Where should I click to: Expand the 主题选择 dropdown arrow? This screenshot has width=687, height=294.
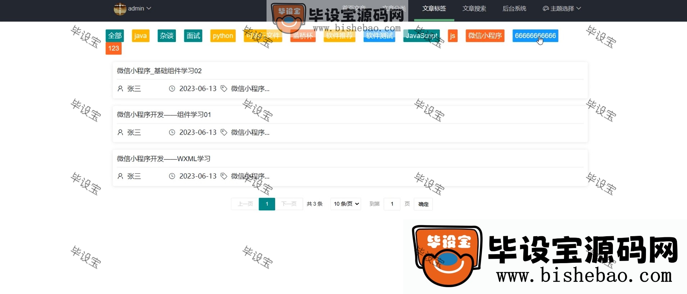578,8
